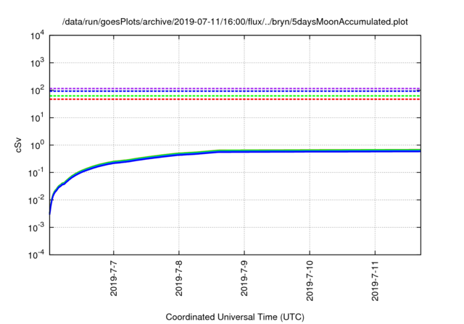Click the Coordinated Universal Time (UTC) label
The image size is (464, 324).
point(235,317)
